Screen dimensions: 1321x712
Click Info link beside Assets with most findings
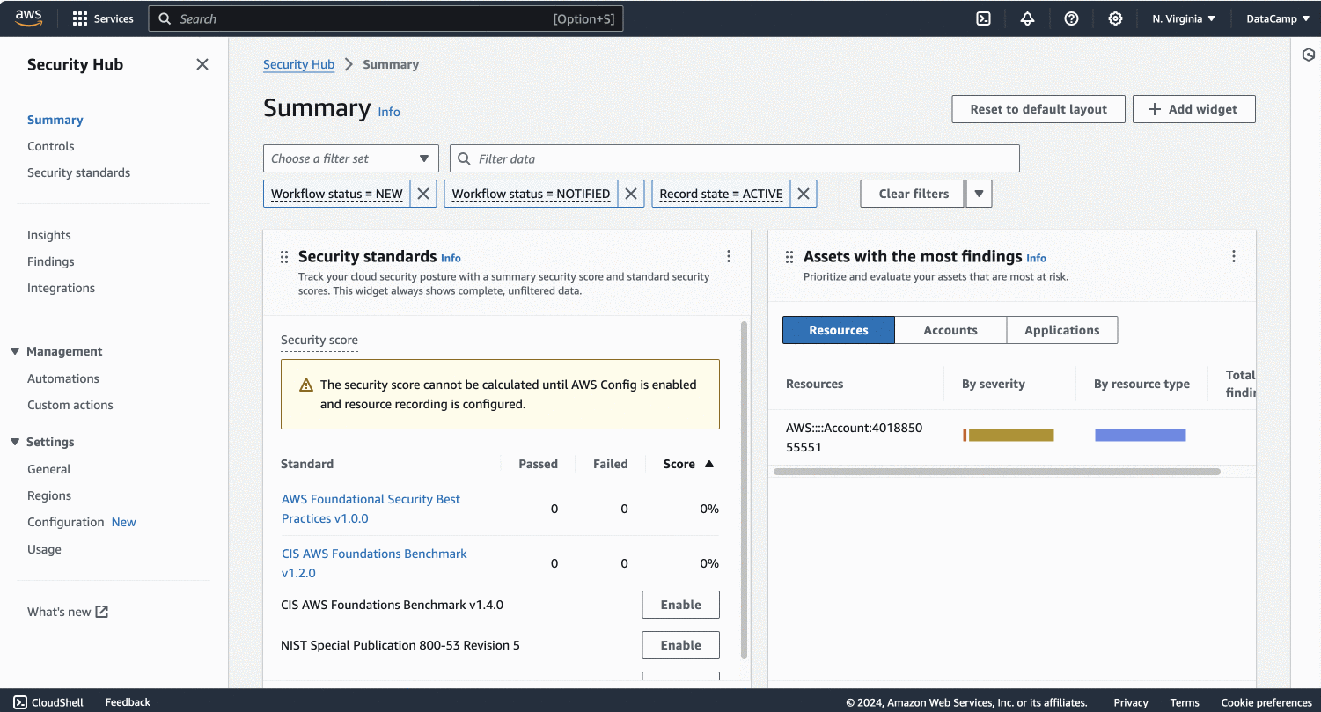[x=1036, y=258]
